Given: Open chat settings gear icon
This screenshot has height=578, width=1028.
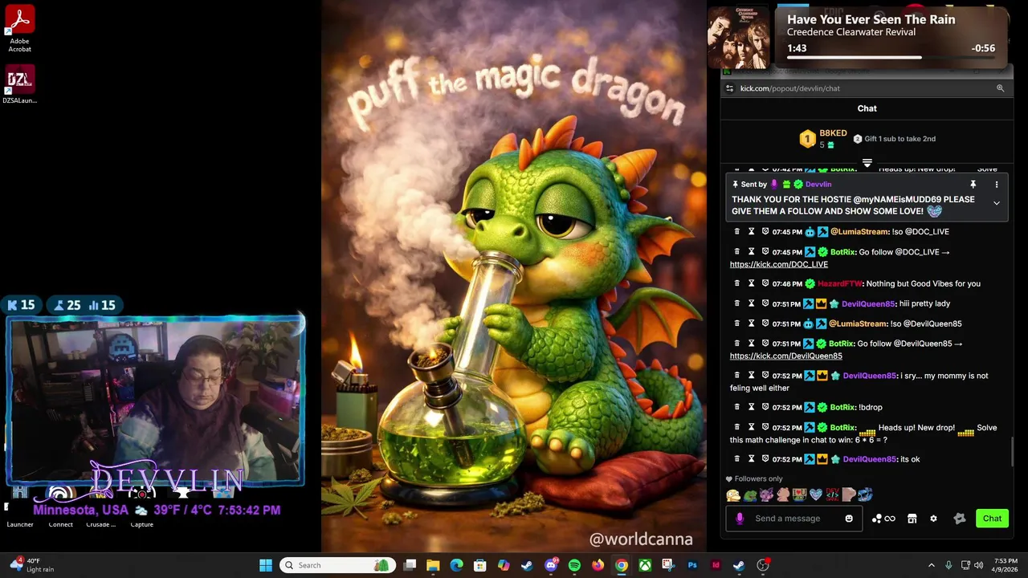Looking at the screenshot, I should click(x=933, y=519).
